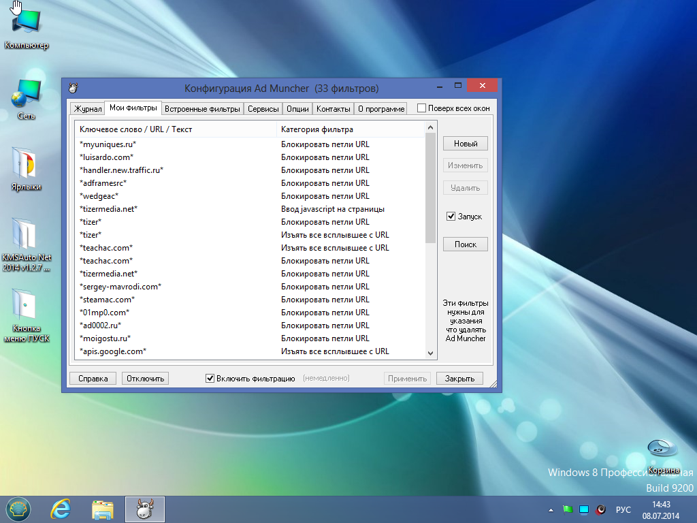The height and width of the screenshot is (523, 697).
Task: Click the filter list scrollbar thumb
Action: click(x=430, y=188)
